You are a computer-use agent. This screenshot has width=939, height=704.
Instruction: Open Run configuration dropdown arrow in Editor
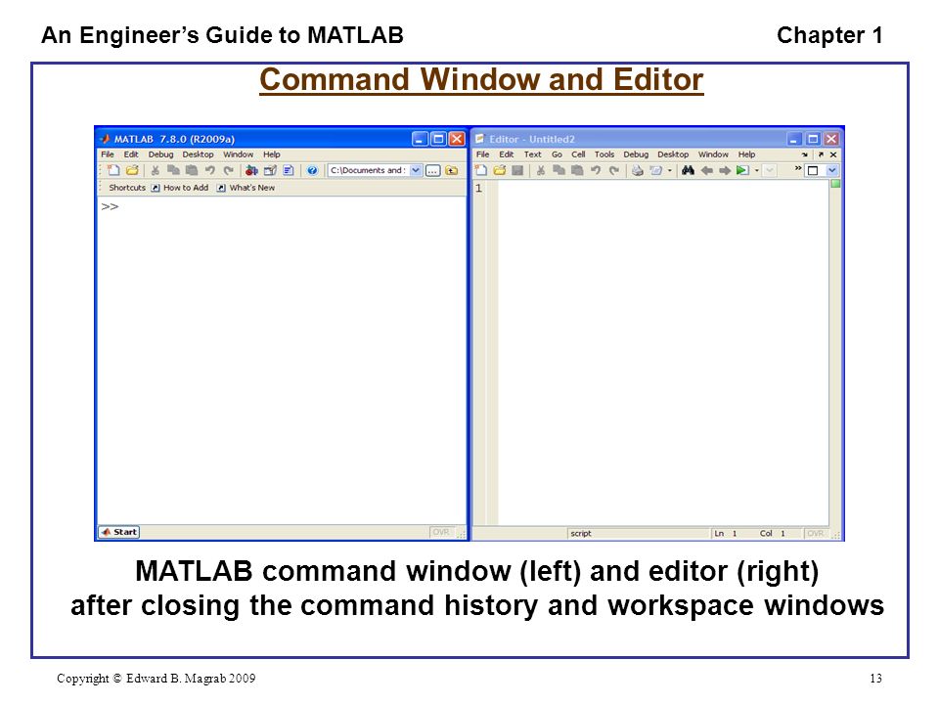[x=757, y=170]
